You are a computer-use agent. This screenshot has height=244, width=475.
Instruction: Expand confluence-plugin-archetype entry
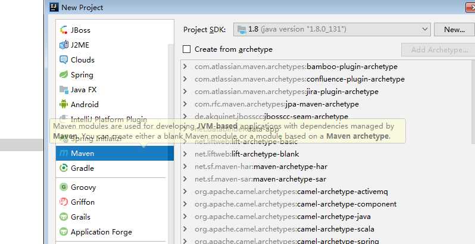pos(185,79)
